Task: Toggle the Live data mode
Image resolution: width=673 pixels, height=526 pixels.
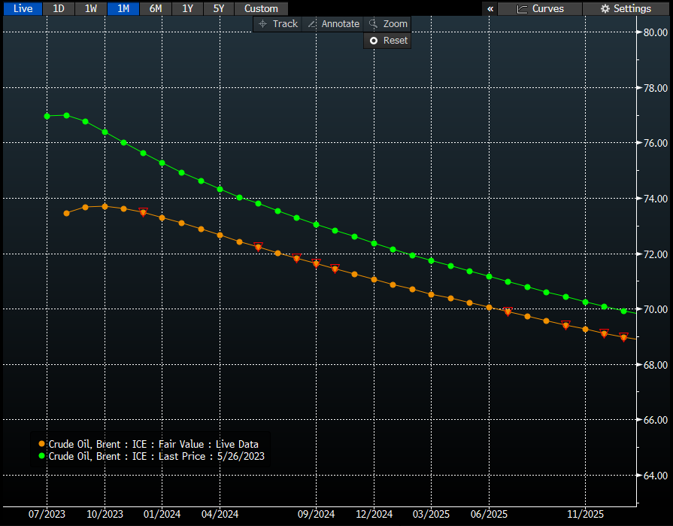Action: [x=23, y=8]
